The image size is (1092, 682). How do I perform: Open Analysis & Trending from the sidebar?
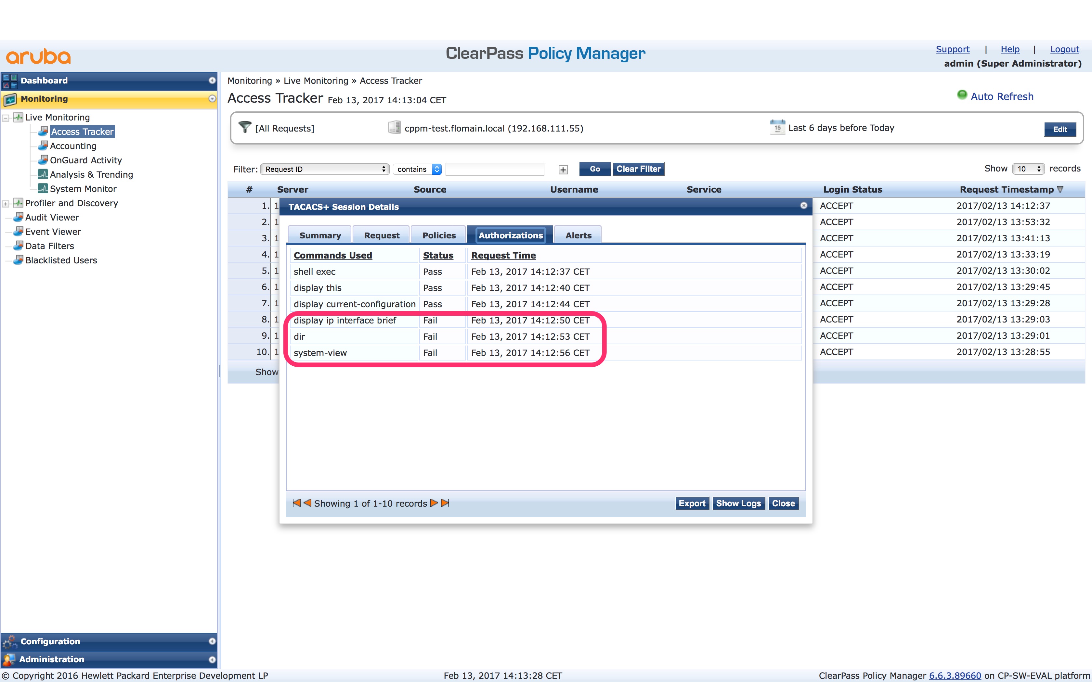pos(43,175)
